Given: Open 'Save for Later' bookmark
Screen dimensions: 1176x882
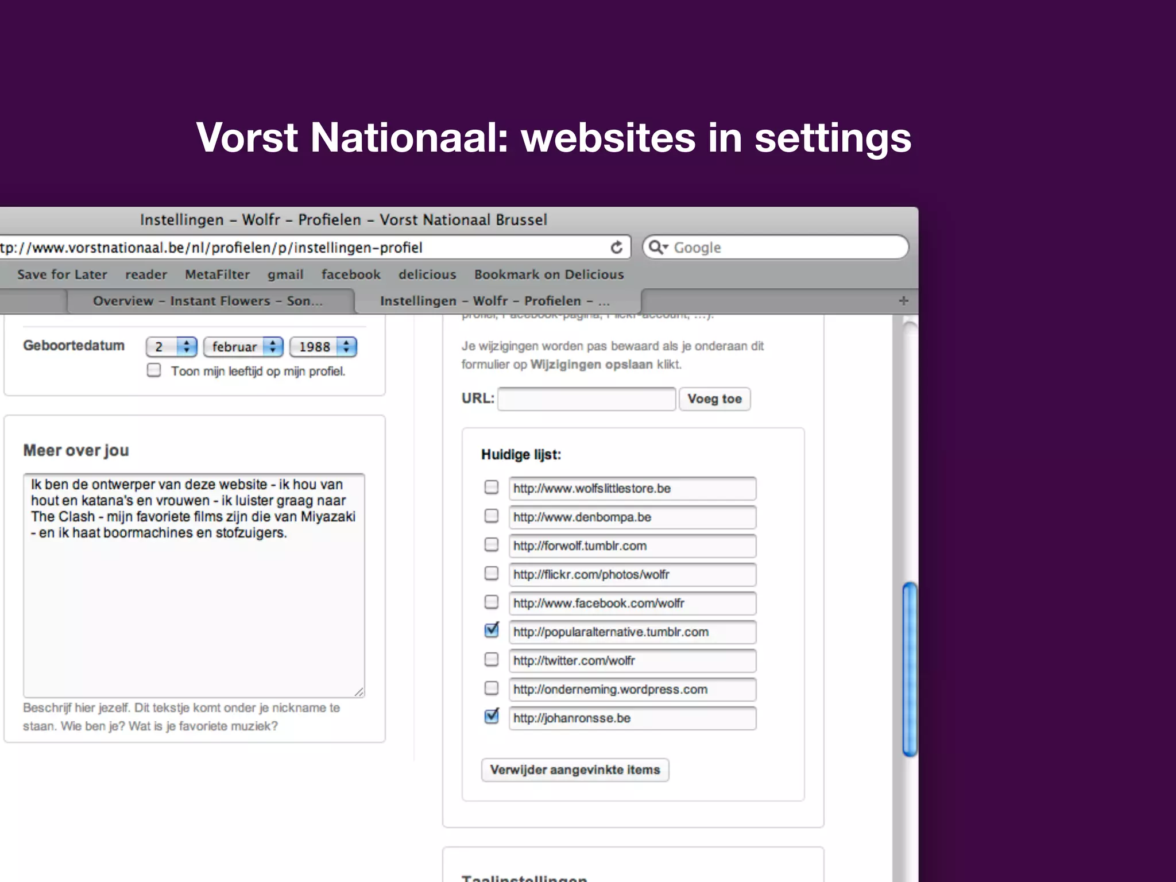Looking at the screenshot, I should click(62, 274).
